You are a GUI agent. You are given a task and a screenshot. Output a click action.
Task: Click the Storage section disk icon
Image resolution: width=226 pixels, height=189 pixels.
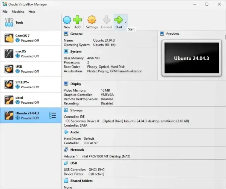[66, 110]
